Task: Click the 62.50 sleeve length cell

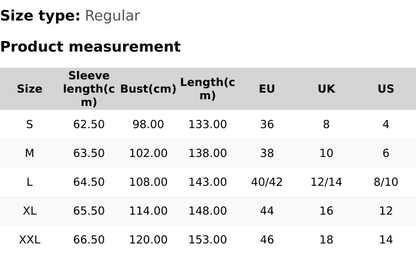Action: (x=89, y=124)
